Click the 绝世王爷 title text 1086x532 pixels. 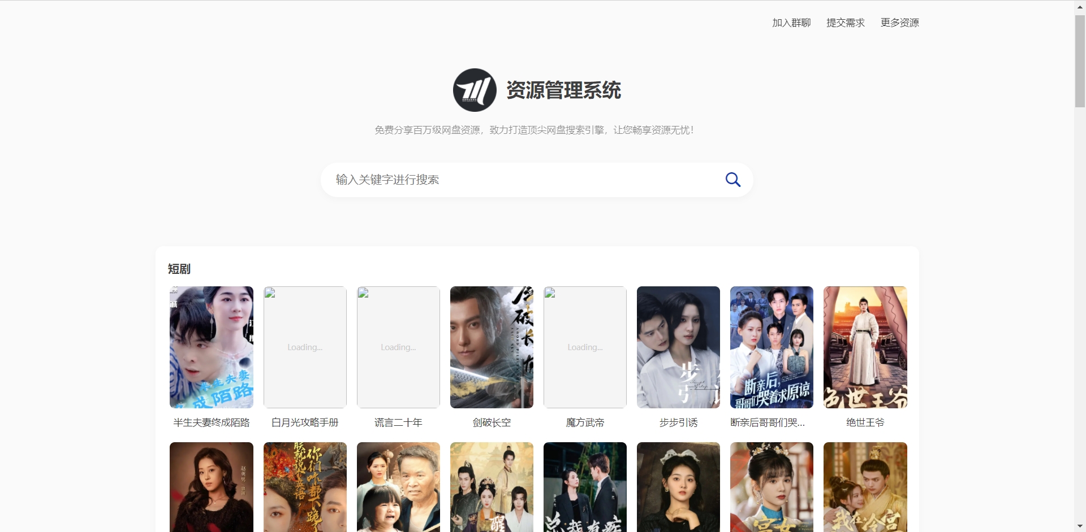[865, 422]
